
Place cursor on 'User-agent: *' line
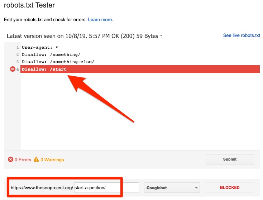click(x=40, y=47)
